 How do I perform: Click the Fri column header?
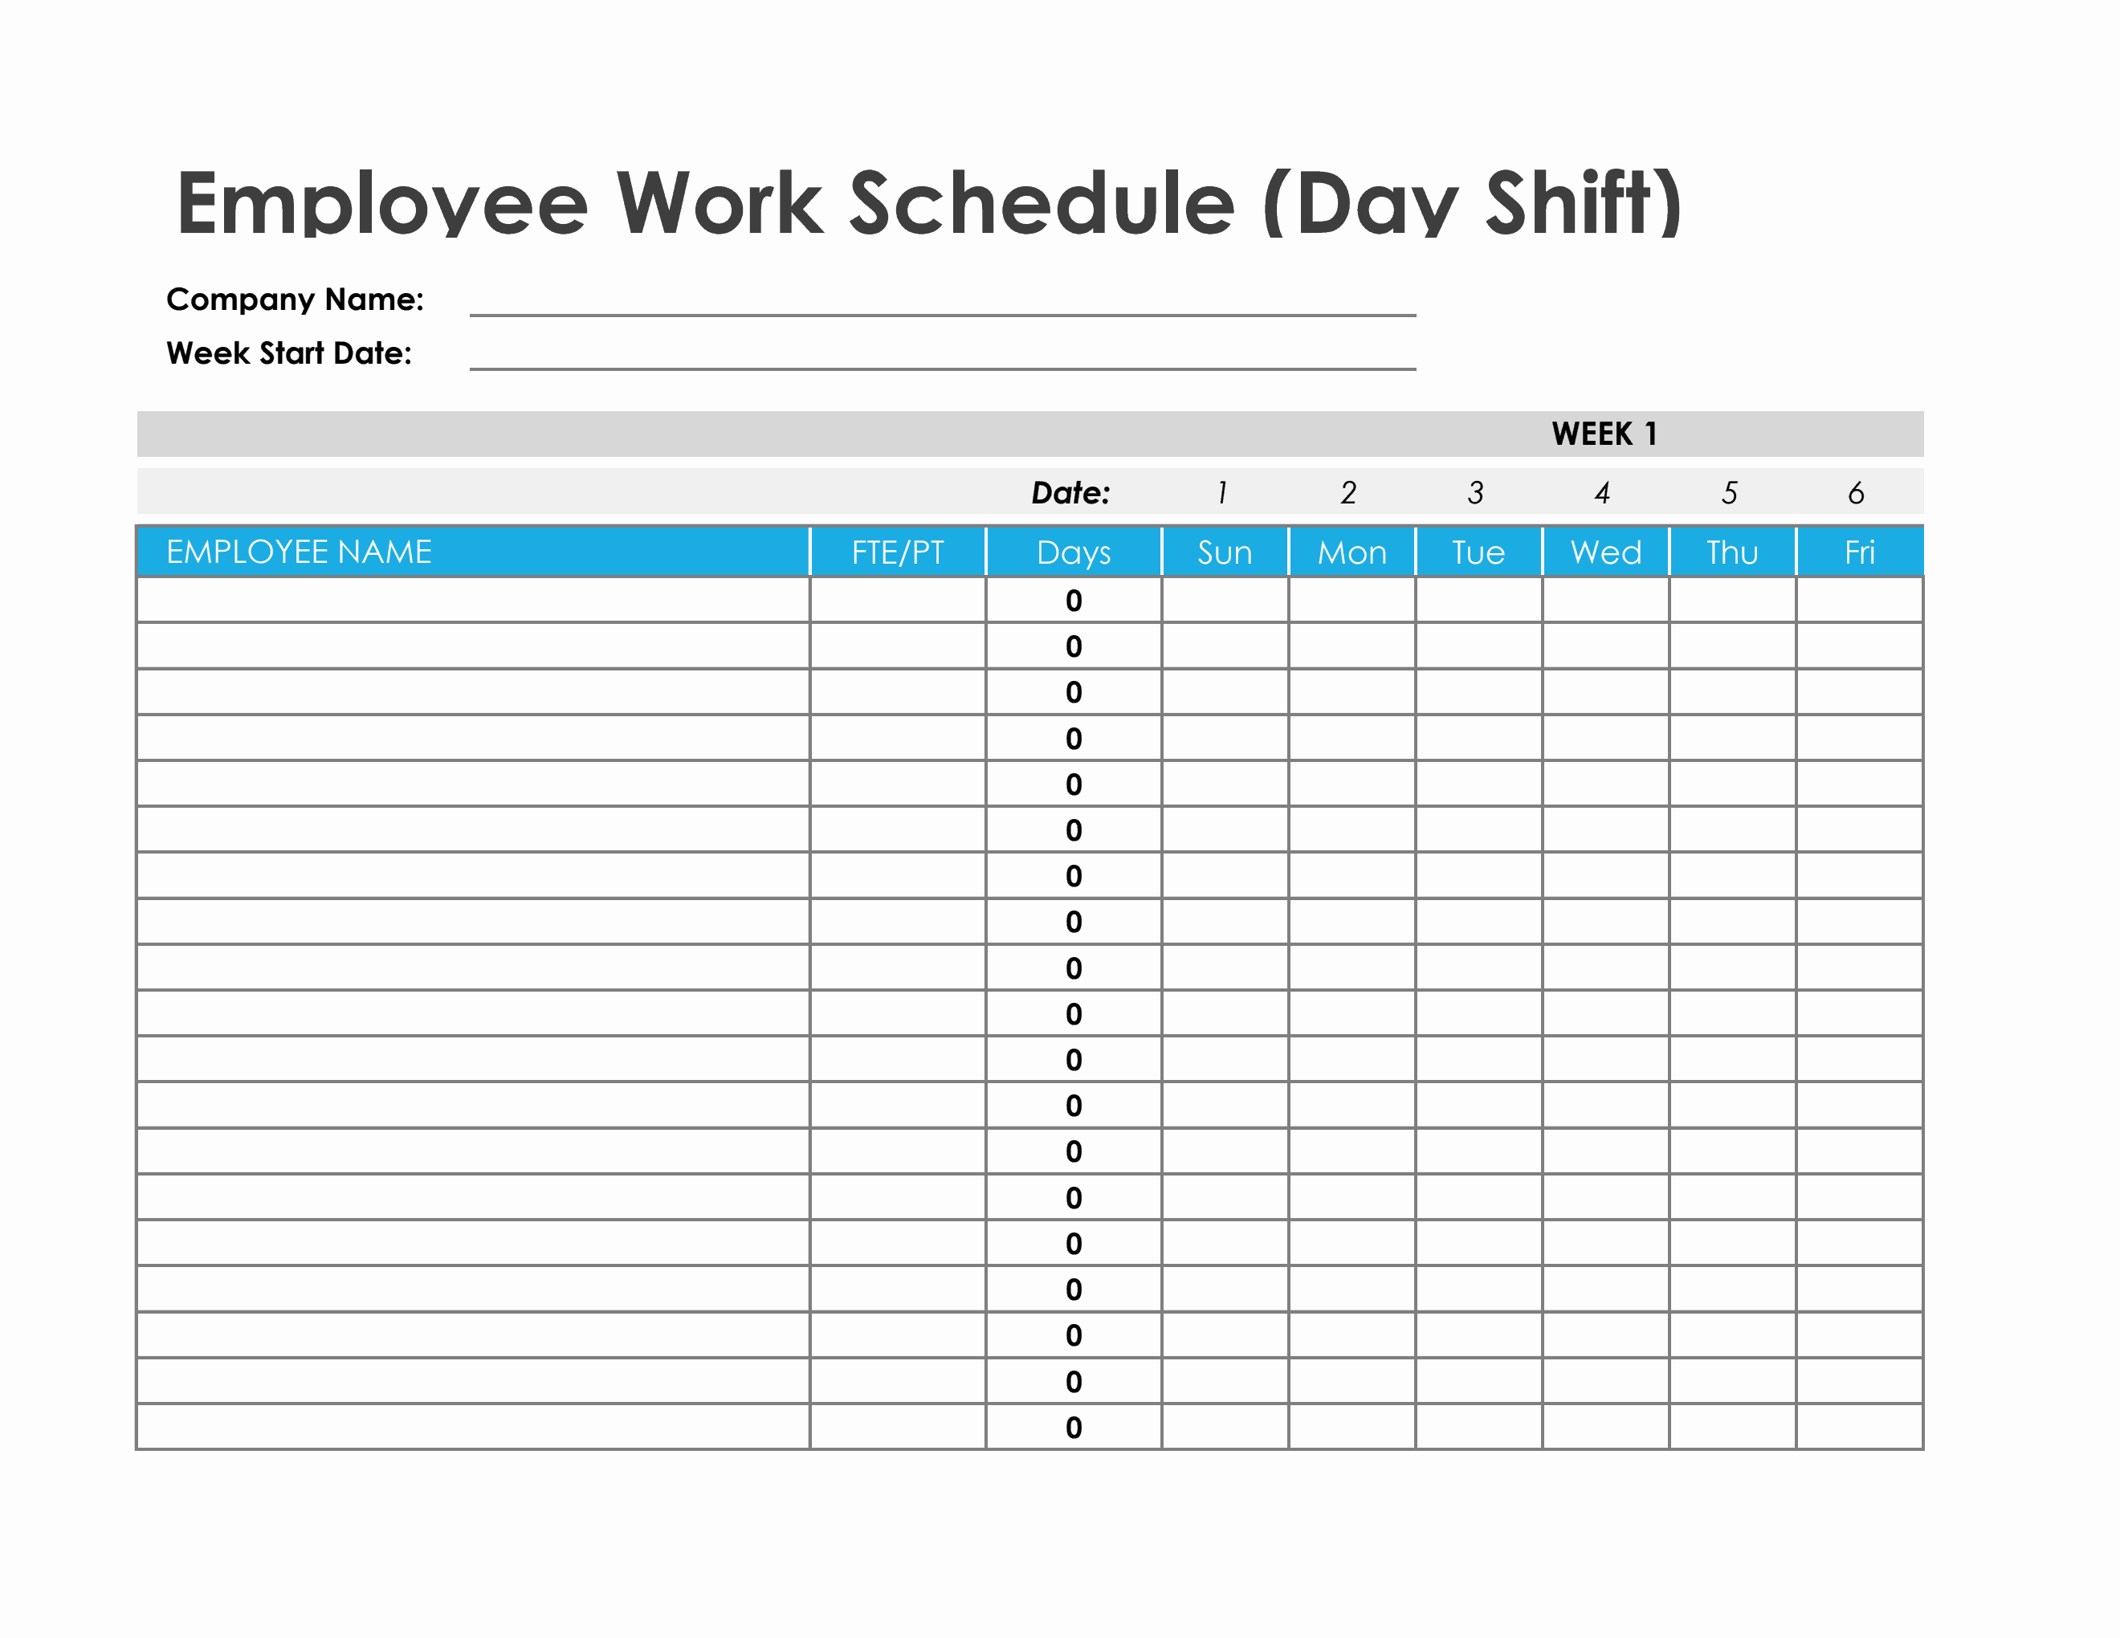[x=1860, y=552]
